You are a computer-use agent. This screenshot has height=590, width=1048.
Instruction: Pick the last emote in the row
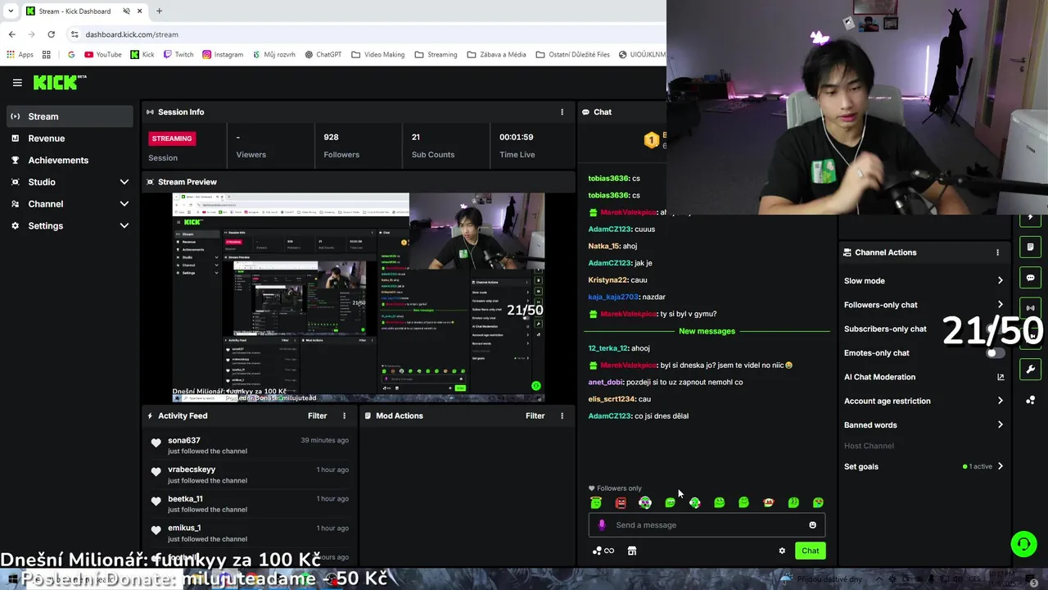click(x=818, y=502)
